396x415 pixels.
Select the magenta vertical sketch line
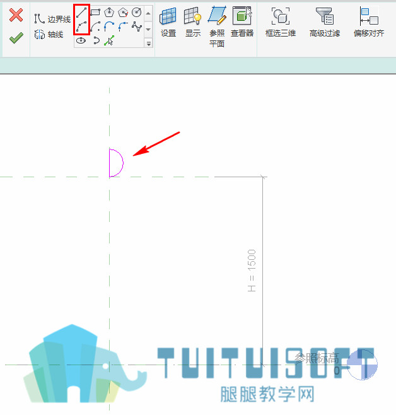click(x=109, y=163)
